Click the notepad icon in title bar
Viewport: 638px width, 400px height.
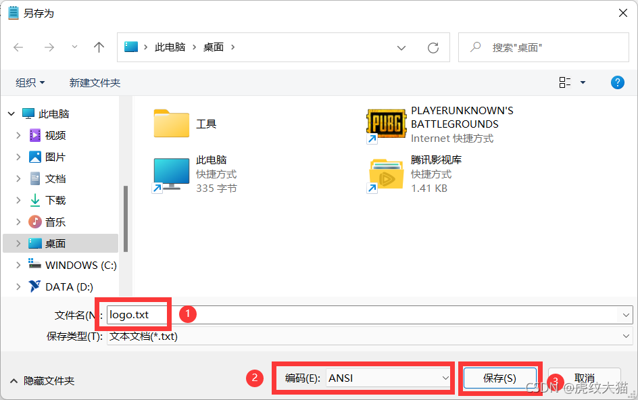coord(14,13)
